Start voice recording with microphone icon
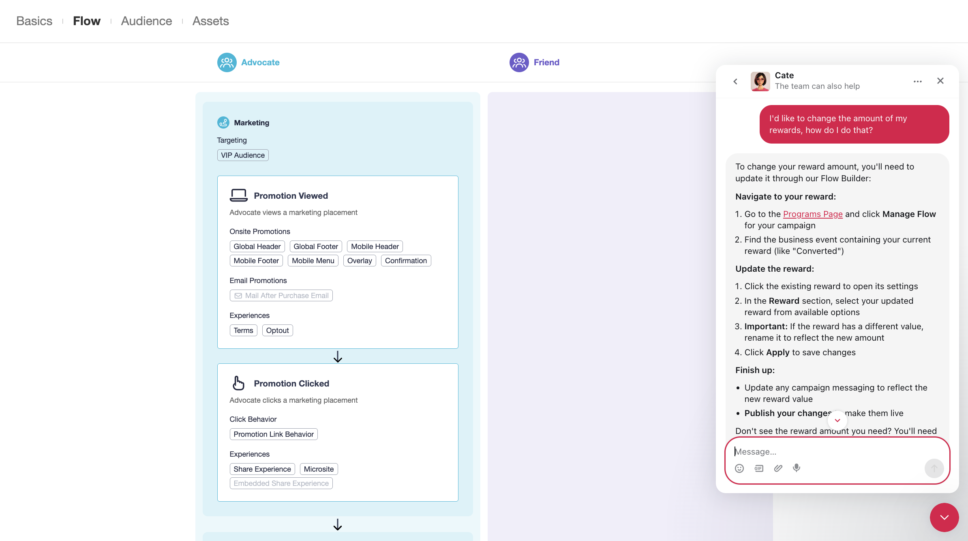This screenshot has height=541, width=968. point(797,468)
